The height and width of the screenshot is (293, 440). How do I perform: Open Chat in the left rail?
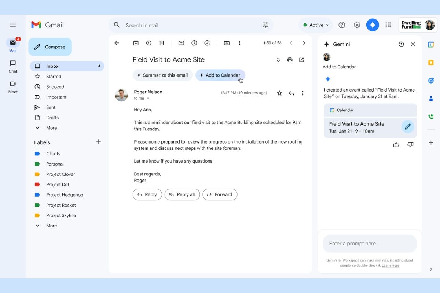coord(13,66)
